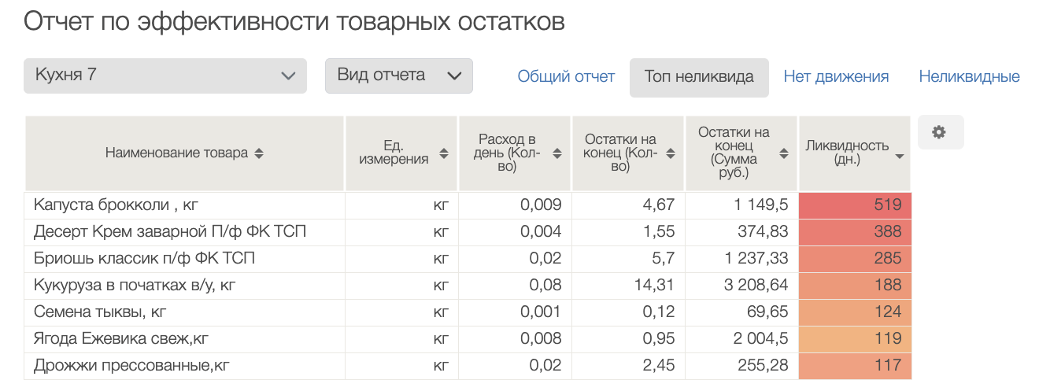
Task: Sort by Наименование товара column arrows
Action: coord(259,153)
